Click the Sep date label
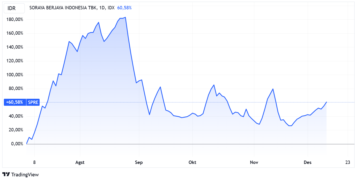This screenshot has width=355, height=181. tap(139, 162)
